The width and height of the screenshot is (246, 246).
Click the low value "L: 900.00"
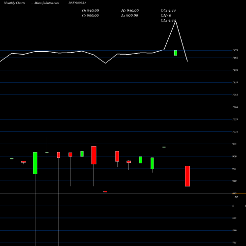click(130, 16)
